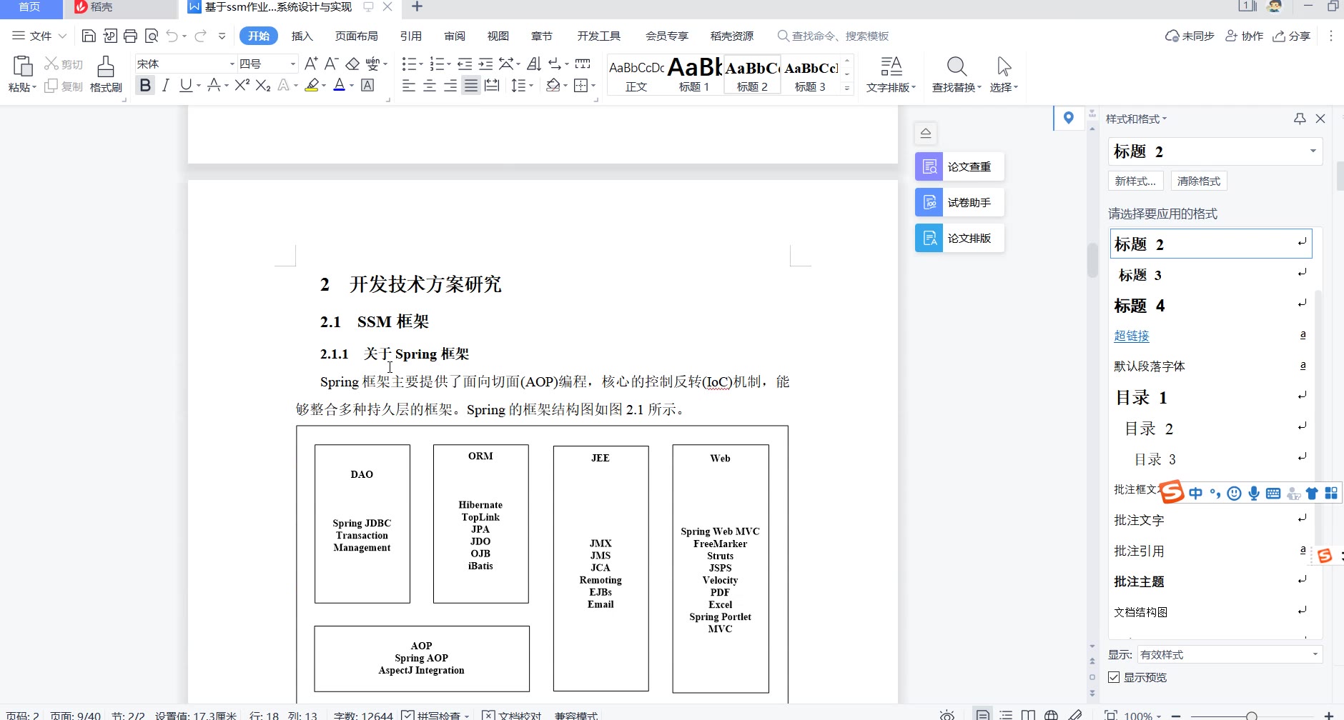Viewport: 1344px width, 720px height.
Task: Apply Italic formatting
Action: click(165, 86)
